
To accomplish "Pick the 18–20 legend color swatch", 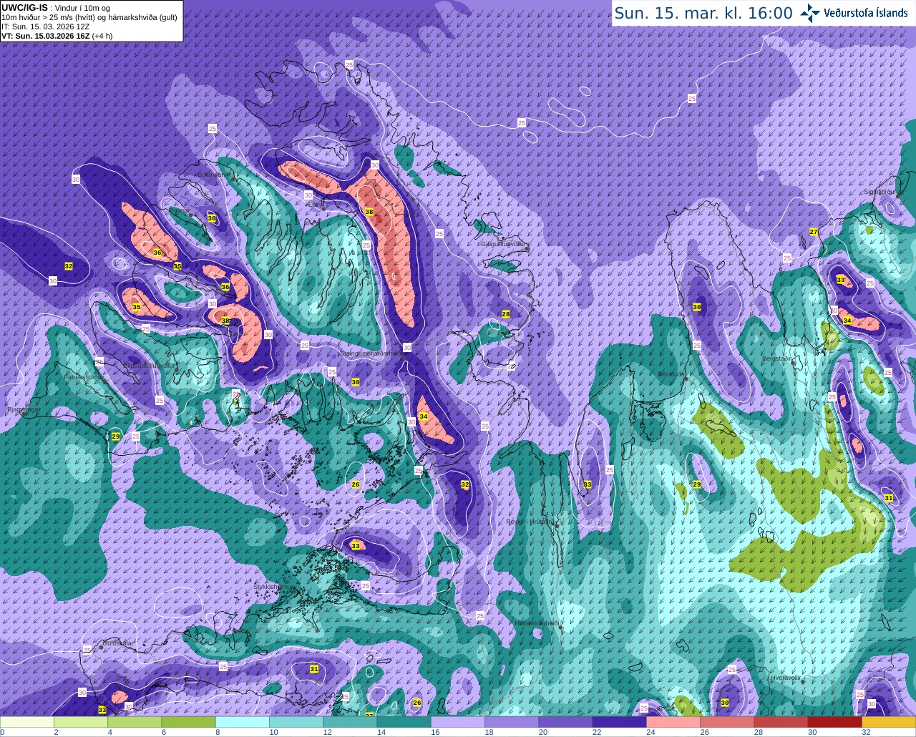I will [x=512, y=721].
